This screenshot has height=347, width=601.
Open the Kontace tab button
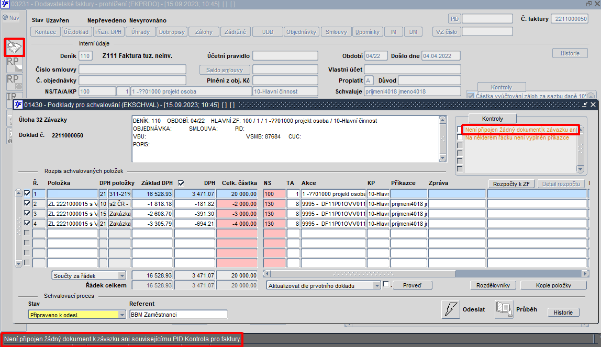(46, 32)
